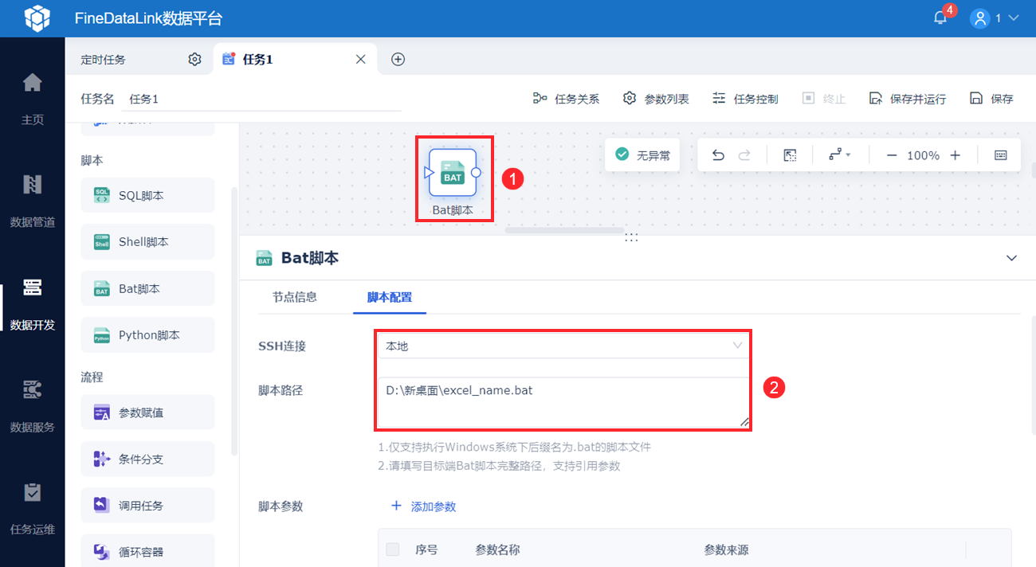The height and width of the screenshot is (567, 1036).
Task: Open the user account menu
Action: (995, 18)
